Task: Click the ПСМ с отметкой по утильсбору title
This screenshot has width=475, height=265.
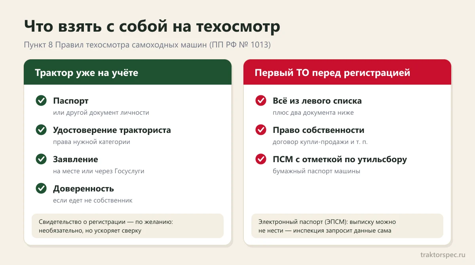Action: pyautogui.click(x=340, y=159)
